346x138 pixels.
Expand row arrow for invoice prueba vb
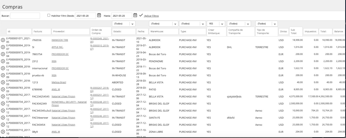tap(3, 75)
